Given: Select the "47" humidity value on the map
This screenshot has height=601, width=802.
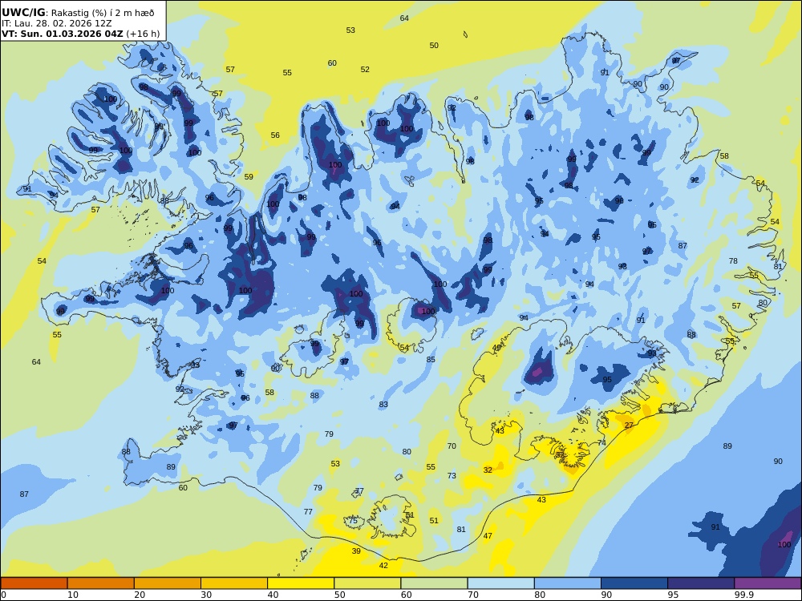Looking at the screenshot, I should pyautogui.click(x=488, y=536).
